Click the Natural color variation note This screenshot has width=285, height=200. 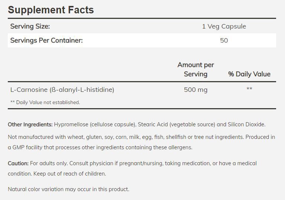(x=69, y=189)
